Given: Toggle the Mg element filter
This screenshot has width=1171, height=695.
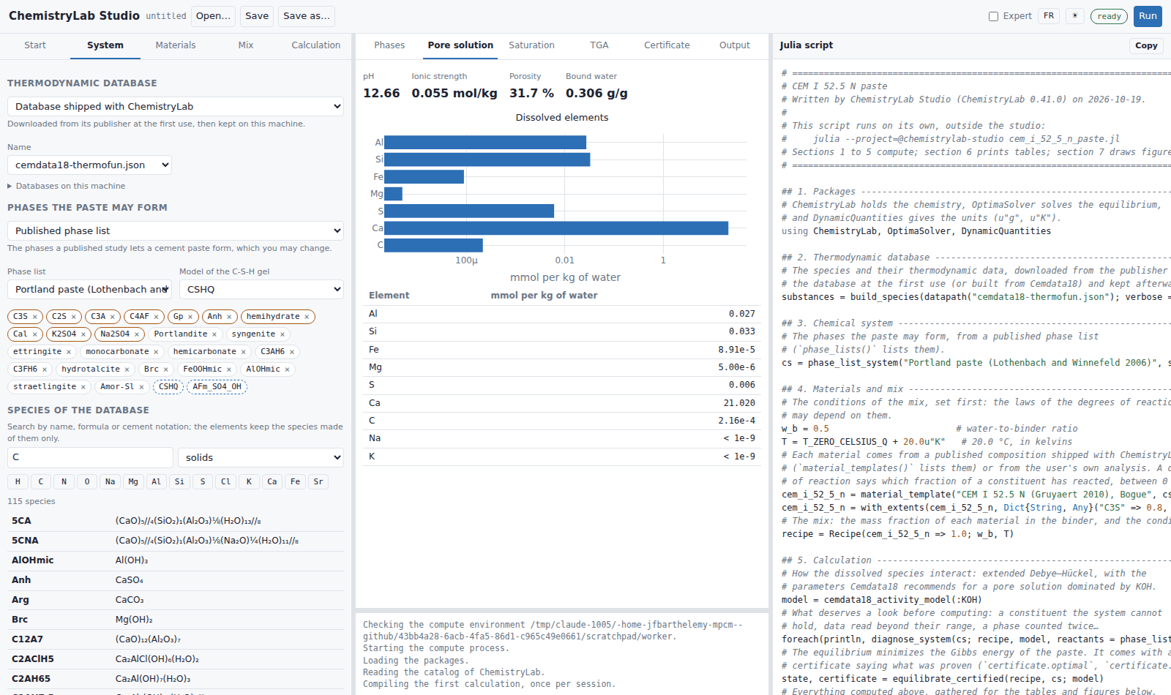Looking at the screenshot, I should [133, 481].
